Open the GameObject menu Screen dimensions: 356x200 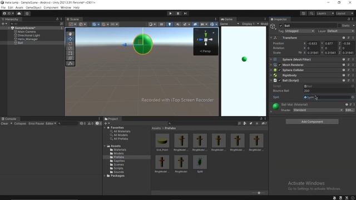pyautogui.click(x=33, y=7)
